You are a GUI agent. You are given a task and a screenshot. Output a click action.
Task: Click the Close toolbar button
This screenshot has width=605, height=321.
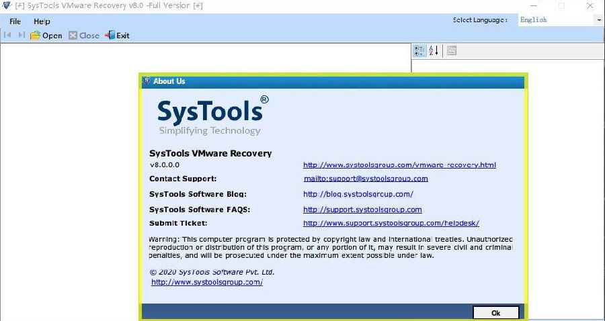point(84,36)
